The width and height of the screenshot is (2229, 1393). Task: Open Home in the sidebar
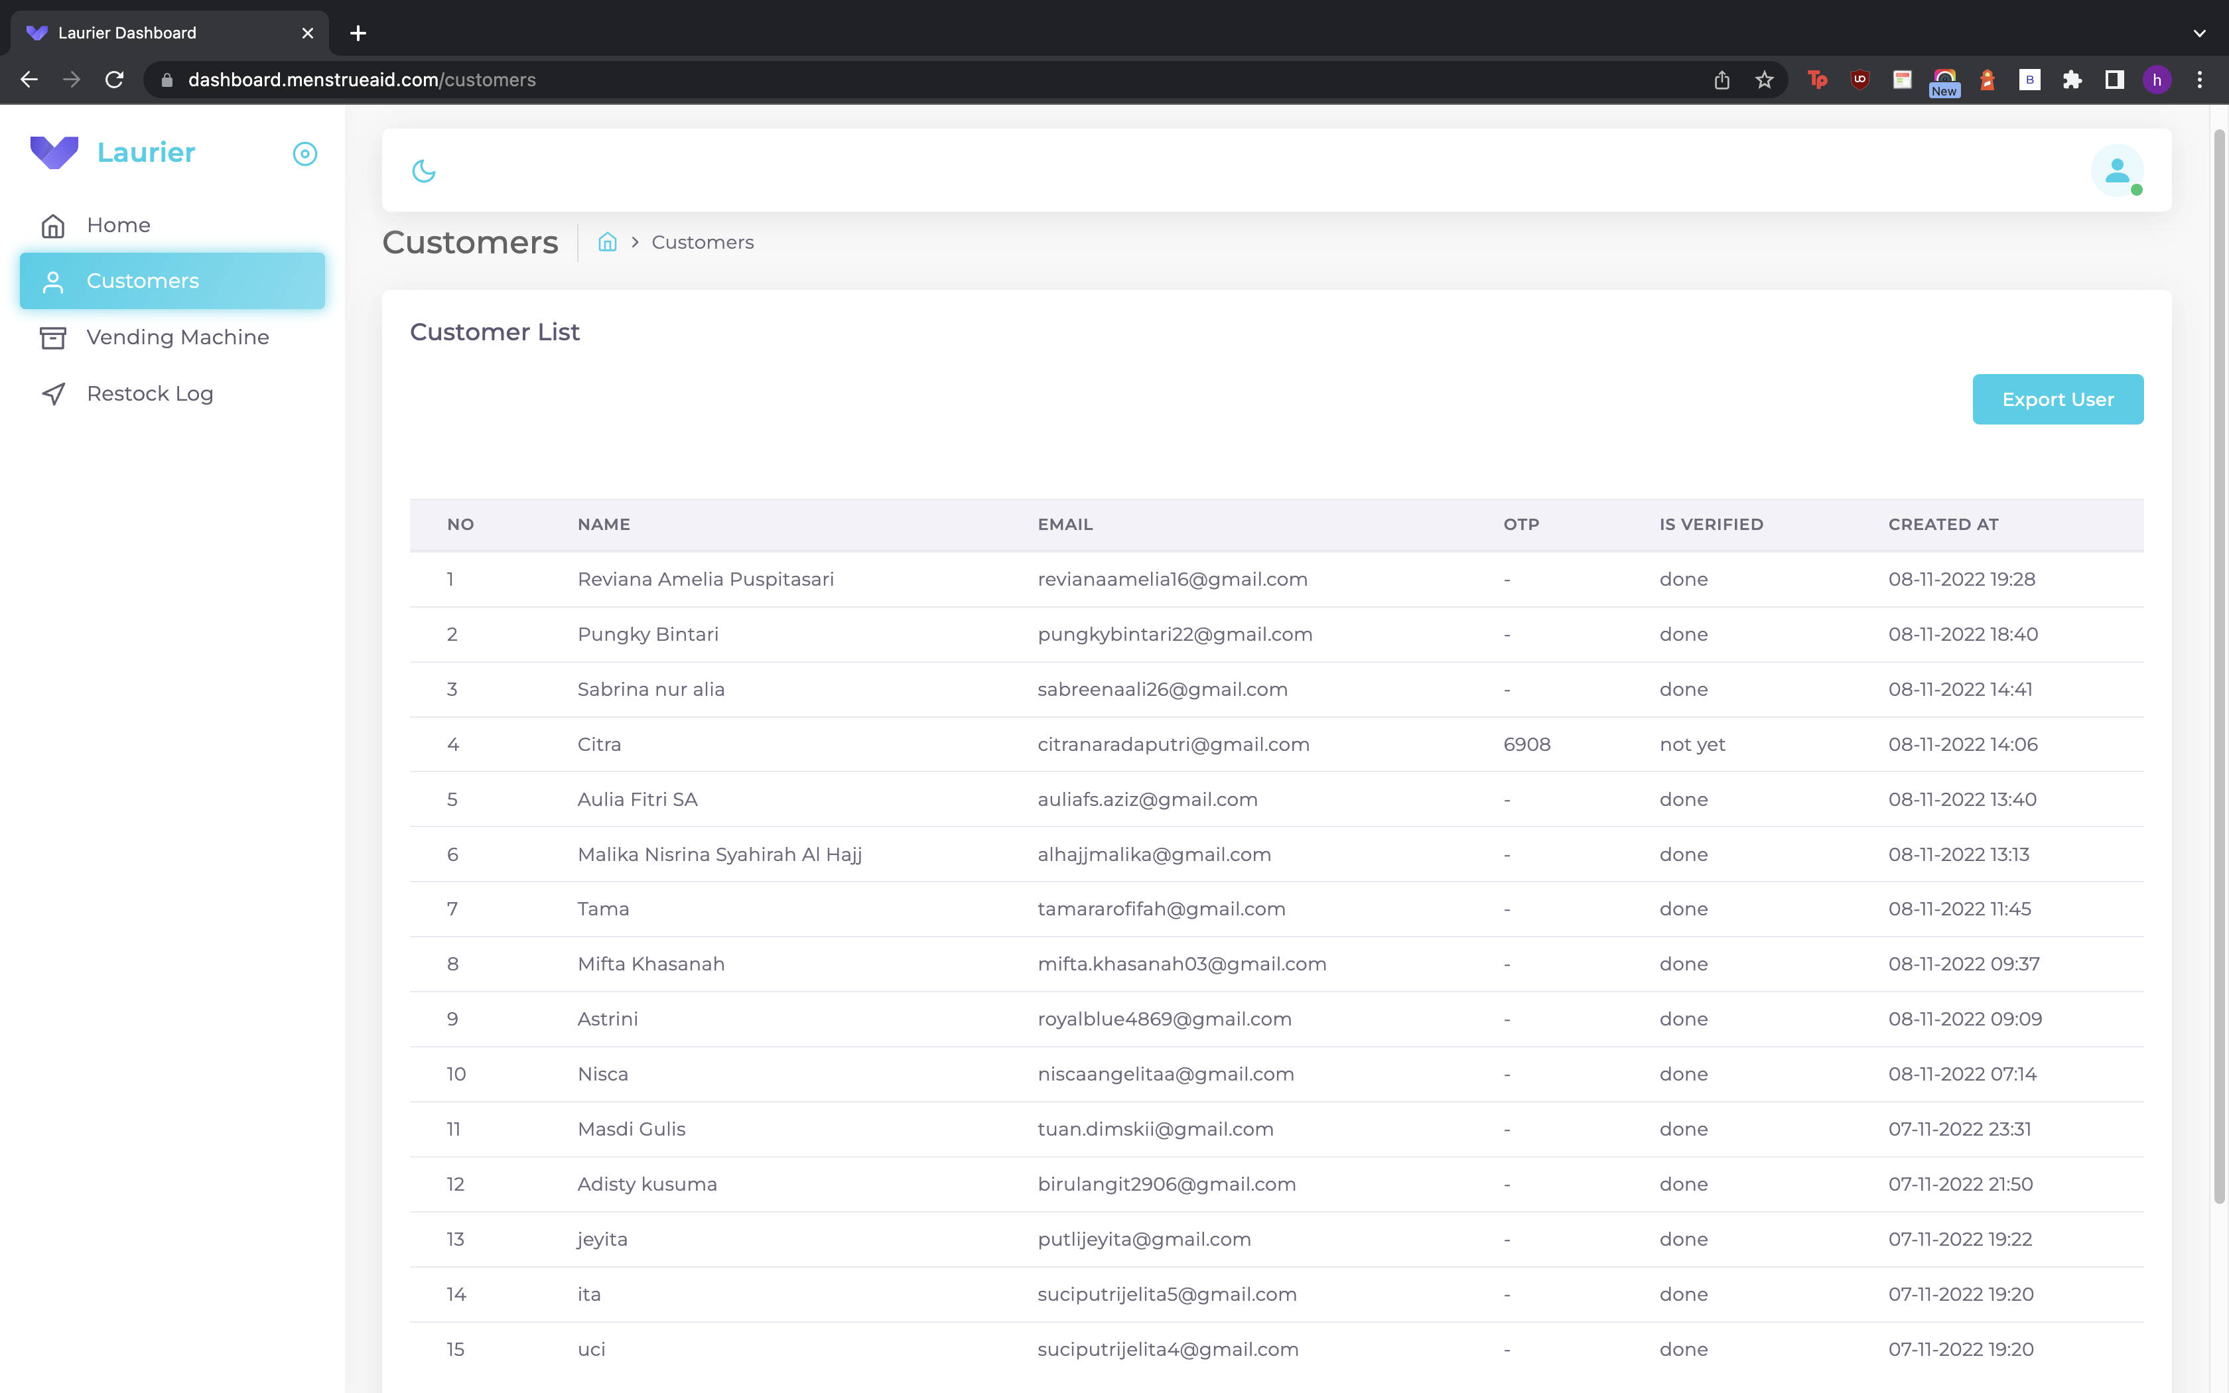(x=118, y=226)
